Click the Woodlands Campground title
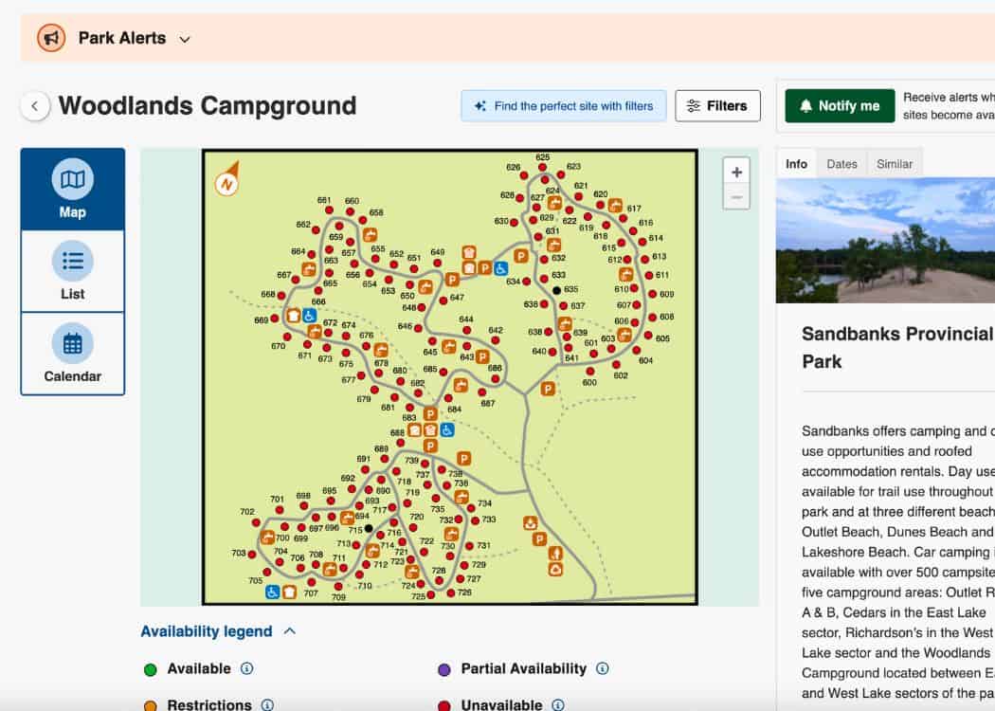The height and width of the screenshot is (711, 995). (x=208, y=106)
